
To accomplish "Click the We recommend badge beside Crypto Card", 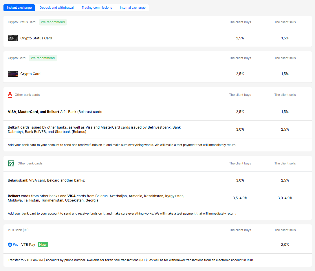I will pyautogui.click(x=43, y=58).
